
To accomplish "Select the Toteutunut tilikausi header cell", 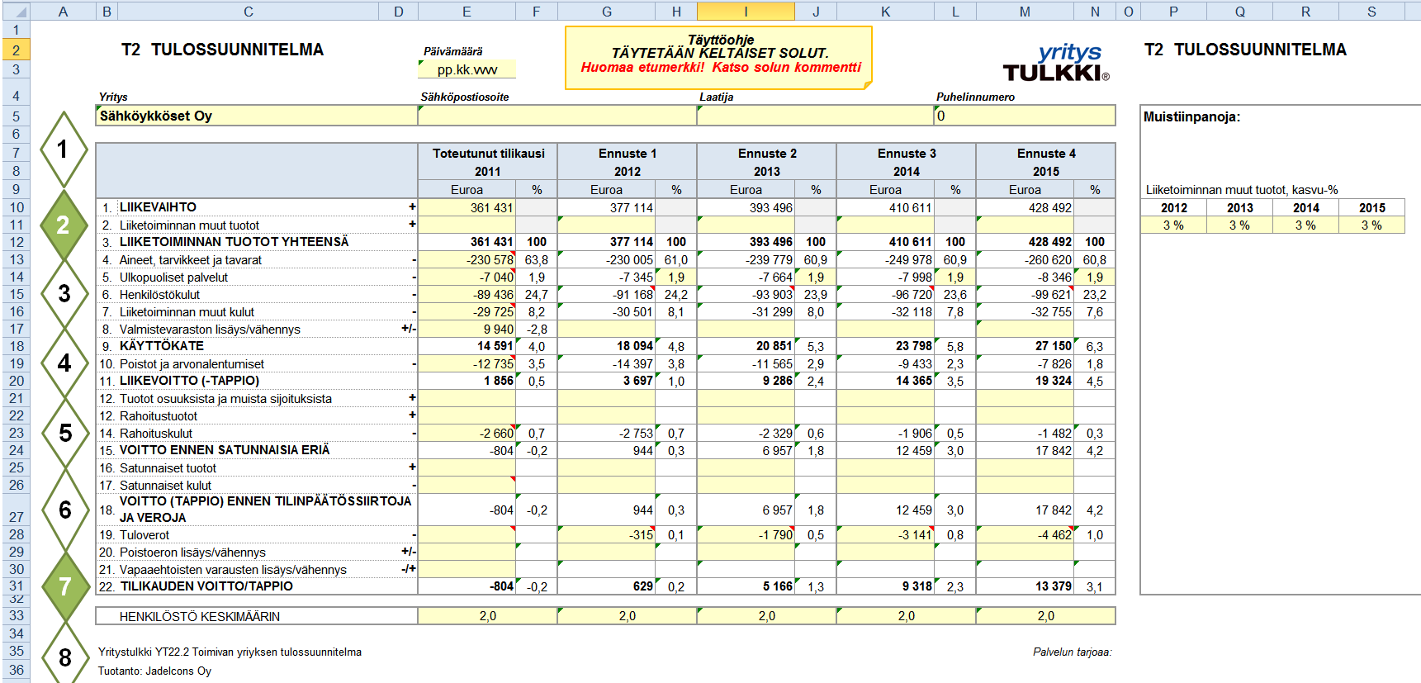I will point(488,154).
